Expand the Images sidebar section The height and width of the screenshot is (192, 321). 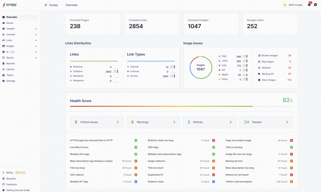[36, 46]
